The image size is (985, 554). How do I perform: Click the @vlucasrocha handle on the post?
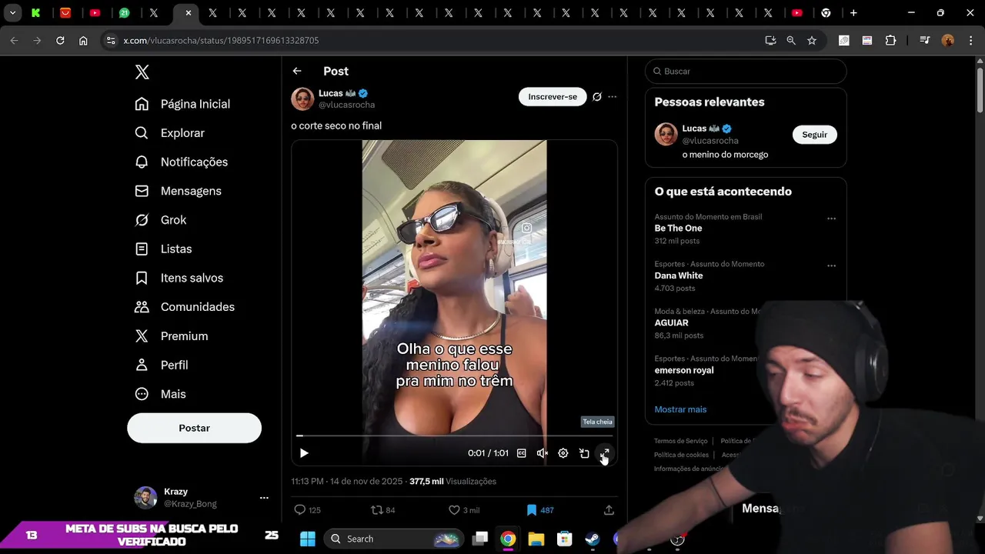point(346,105)
